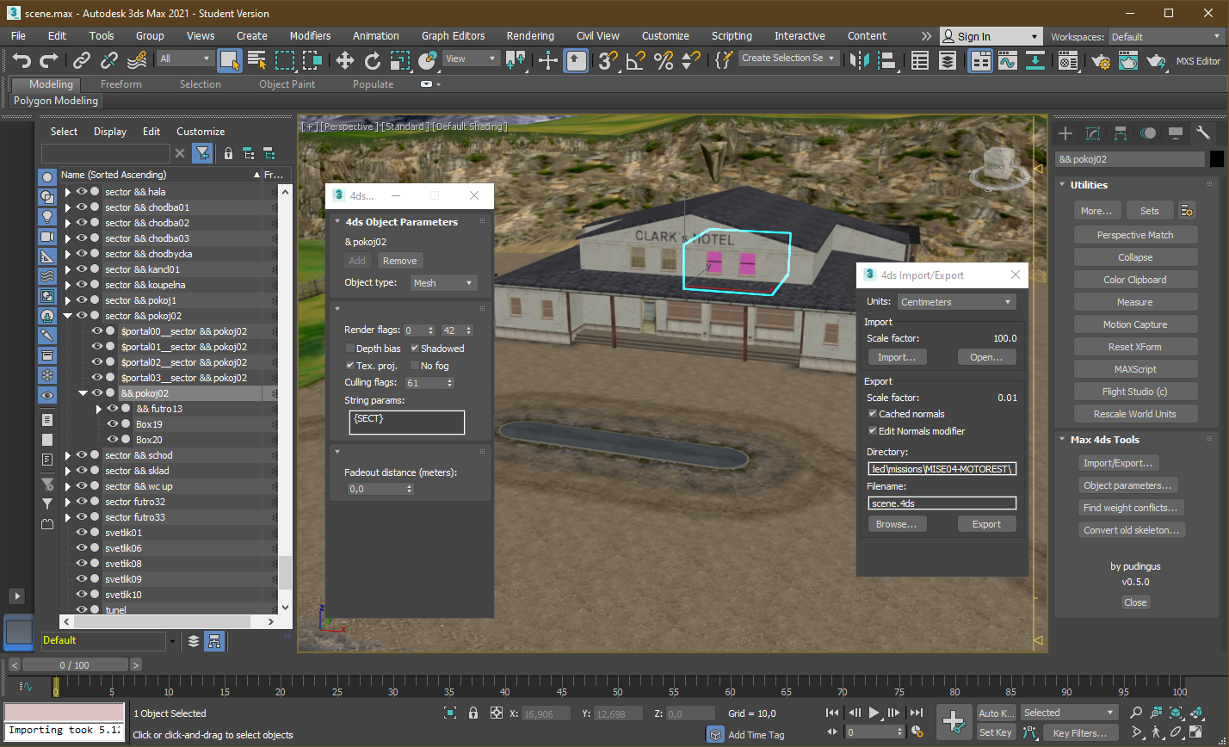Viewport: 1229px width, 747px height.
Task: Click Export button in 4ds Import/Export
Action: tap(986, 524)
